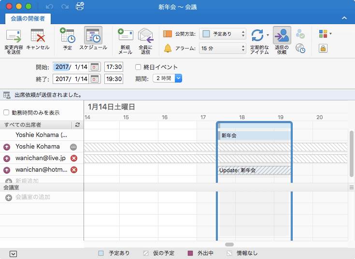
Task: Click required-attendee arrow icon beside wanichan@live.jp
Action: 7,159
